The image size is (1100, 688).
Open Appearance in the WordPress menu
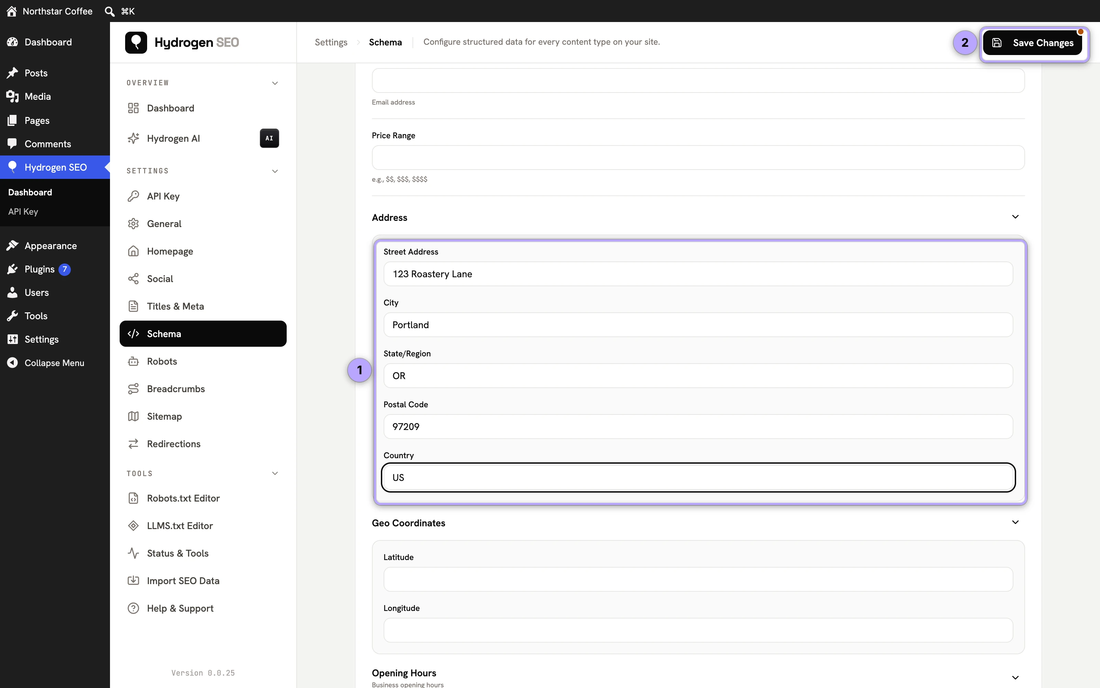[55, 246]
